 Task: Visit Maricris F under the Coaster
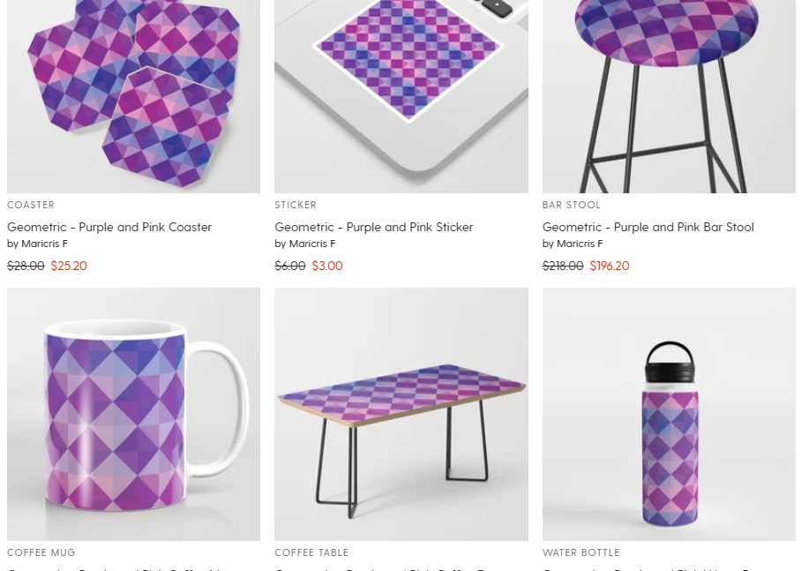point(44,244)
